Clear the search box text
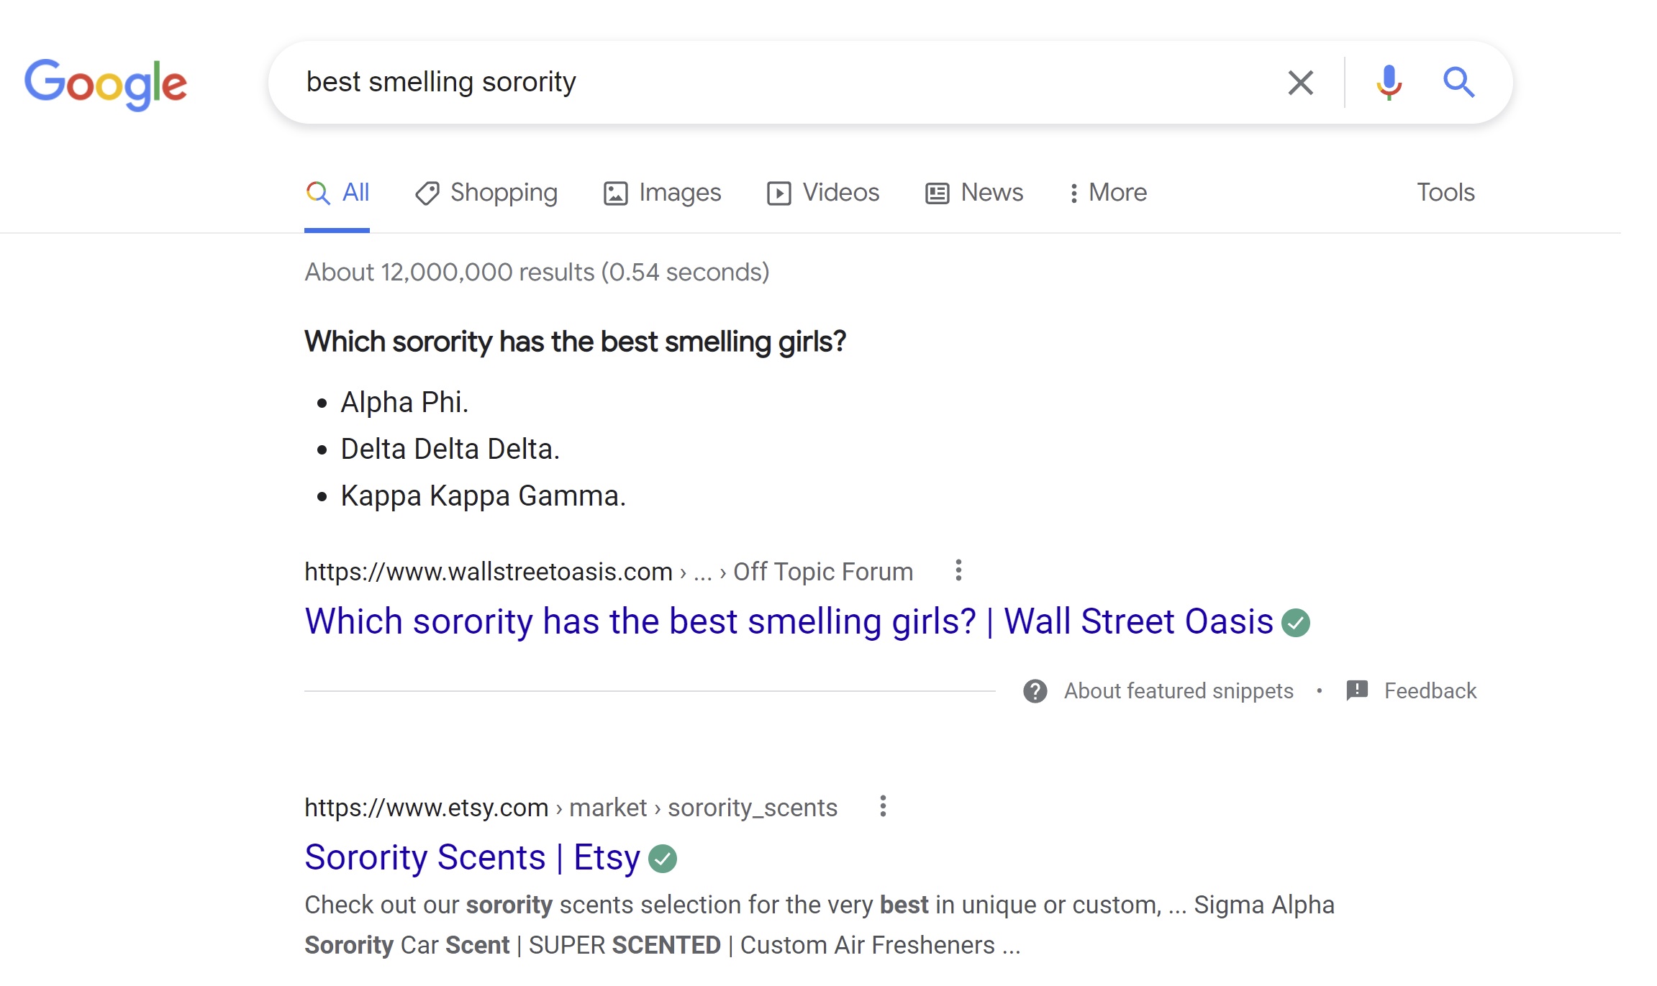The width and height of the screenshot is (1657, 986). [1300, 83]
